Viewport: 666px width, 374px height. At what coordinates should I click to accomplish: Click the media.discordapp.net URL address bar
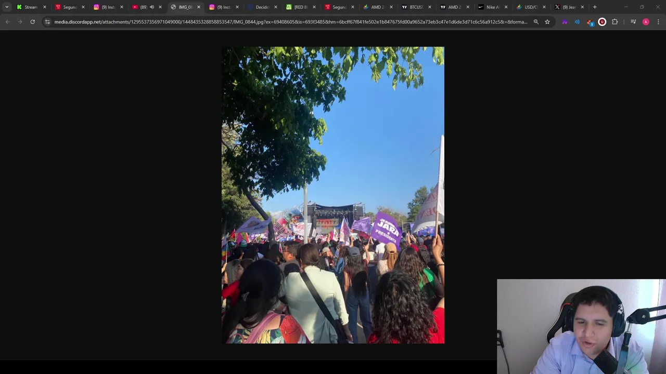290,22
